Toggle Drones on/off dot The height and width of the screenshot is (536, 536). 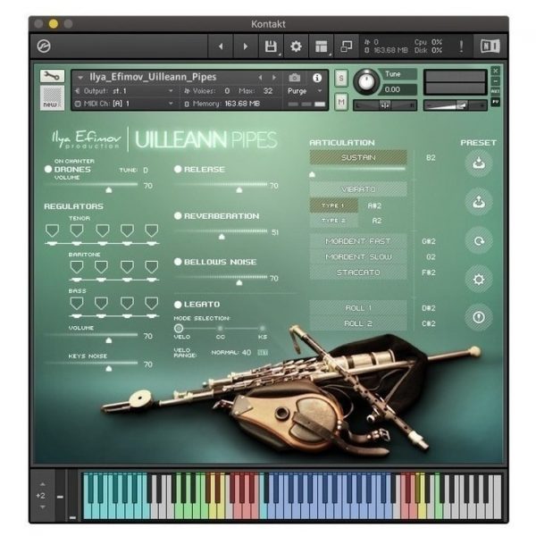(48, 169)
